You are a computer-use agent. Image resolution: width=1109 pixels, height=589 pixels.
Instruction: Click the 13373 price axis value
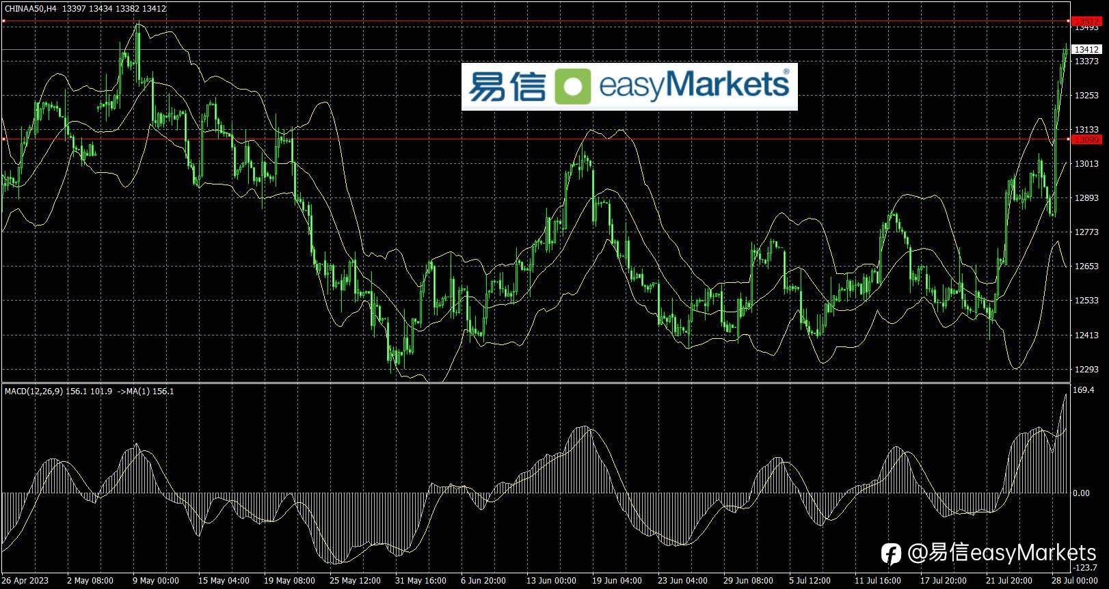tap(1086, 61)
